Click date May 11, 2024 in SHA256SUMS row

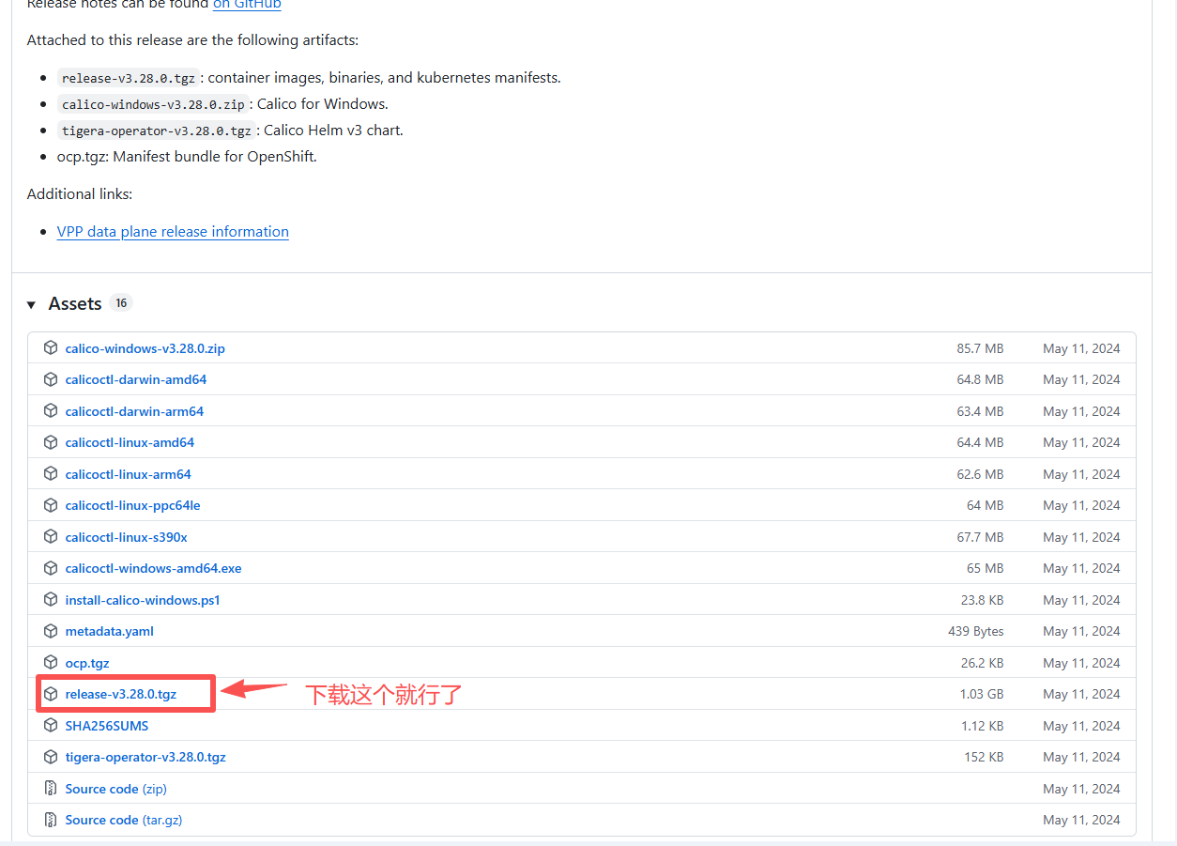click(x=1081, y=726)
